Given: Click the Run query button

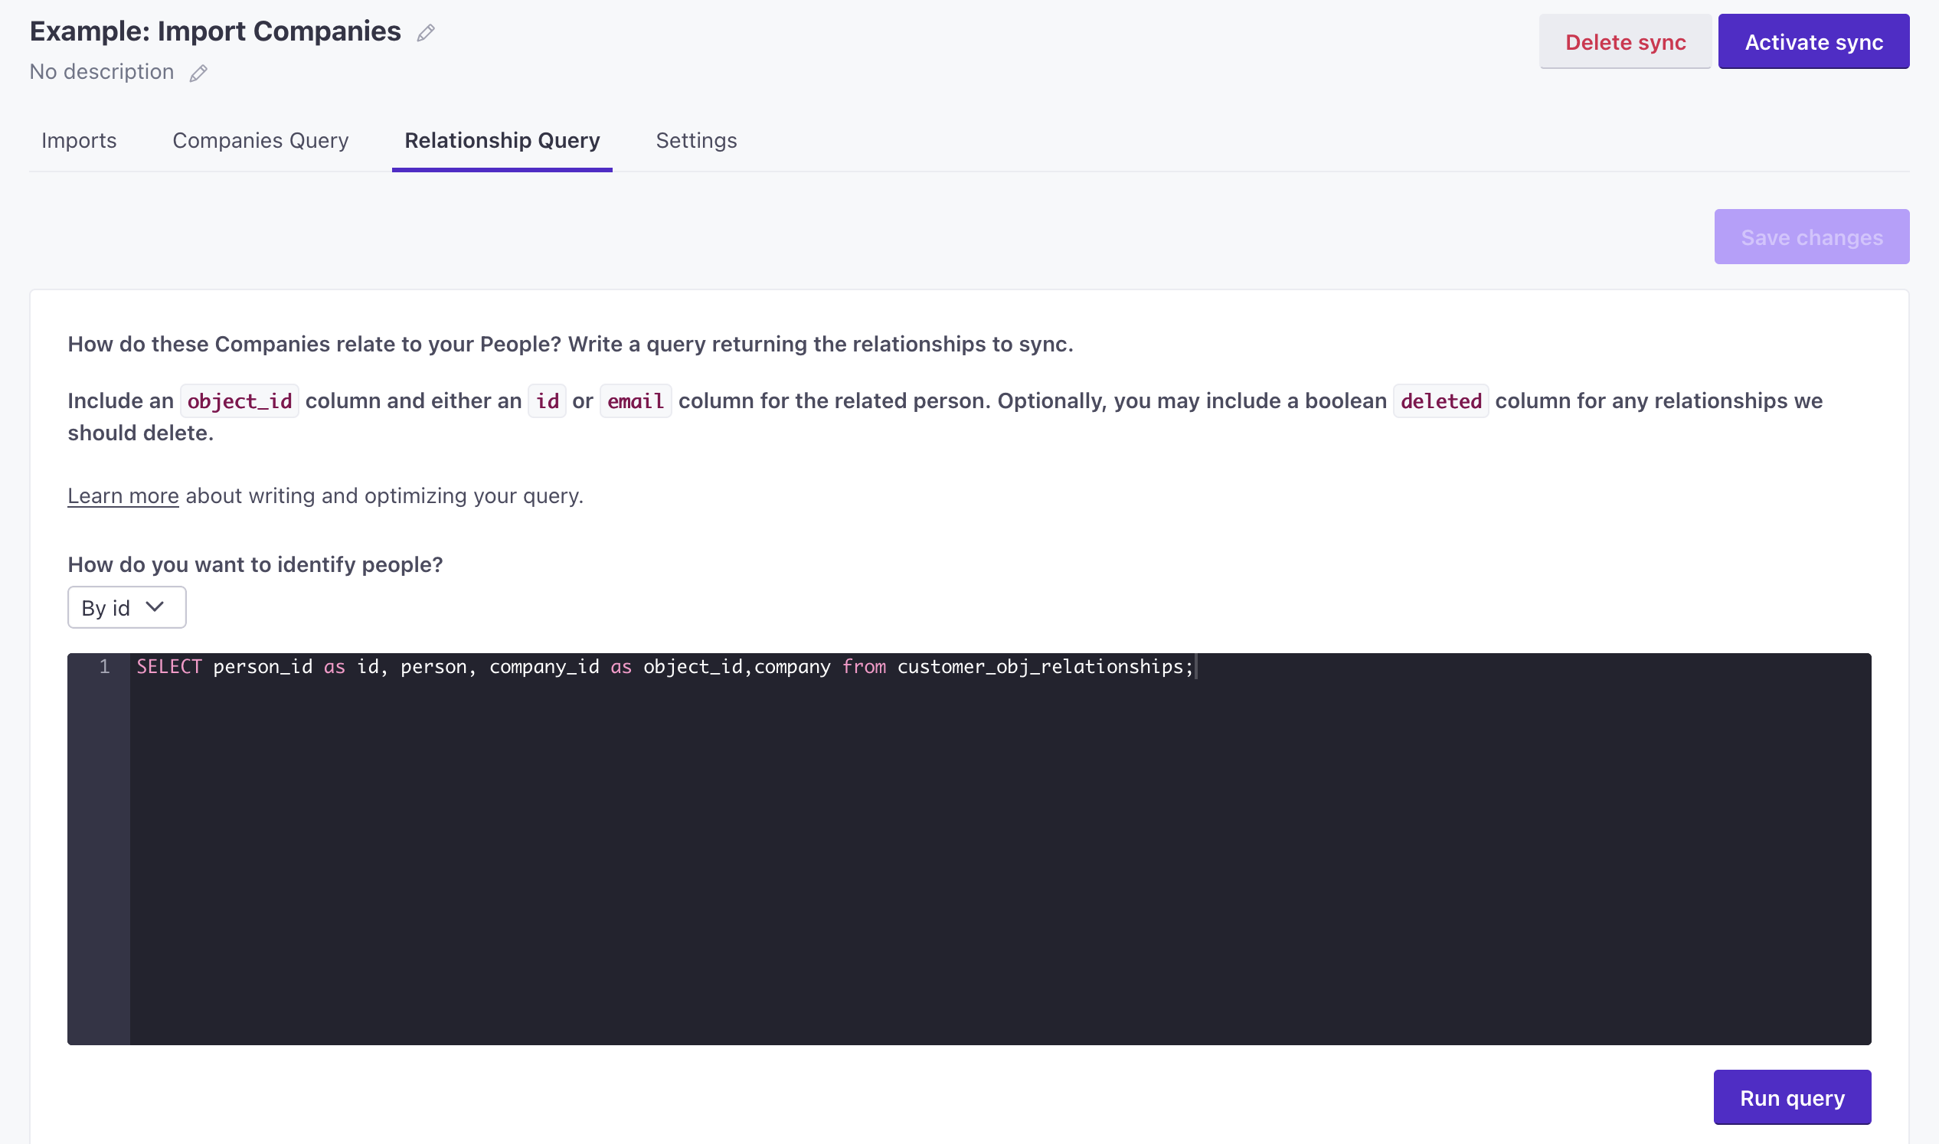Looking at the screenshot, I should pyautogui.click(x=1792, y=1095).
